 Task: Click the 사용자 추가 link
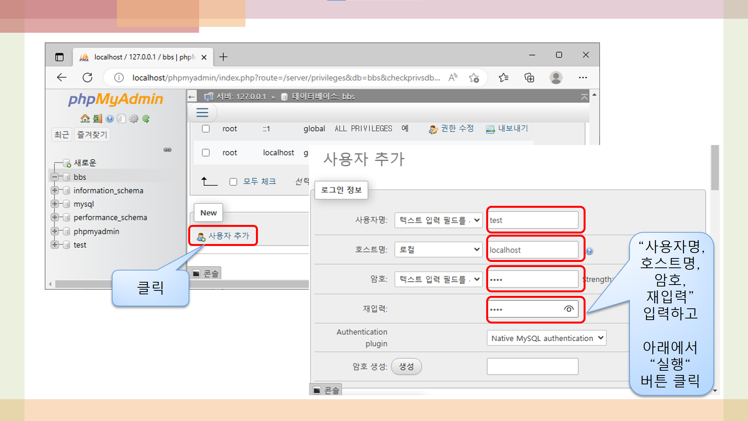pyautogui.click(x=228, y=236)
